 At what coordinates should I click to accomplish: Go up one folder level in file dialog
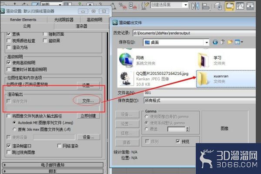coord(223,42)
